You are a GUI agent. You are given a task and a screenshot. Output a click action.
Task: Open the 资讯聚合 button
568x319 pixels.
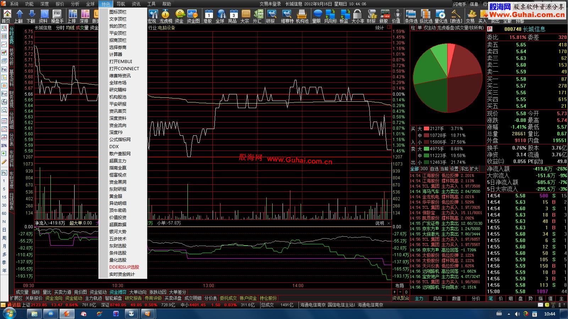[x=400, y=298]
